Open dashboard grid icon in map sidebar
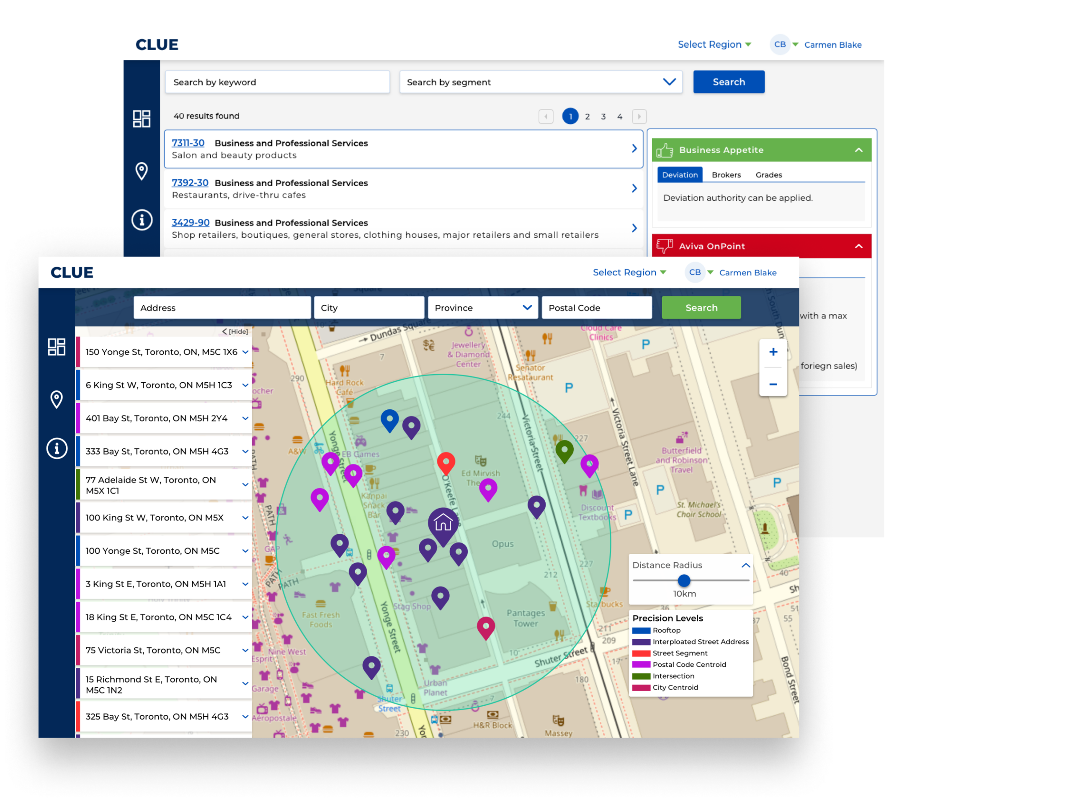This screenshot has width=1072, height=802. click(57, 347)
